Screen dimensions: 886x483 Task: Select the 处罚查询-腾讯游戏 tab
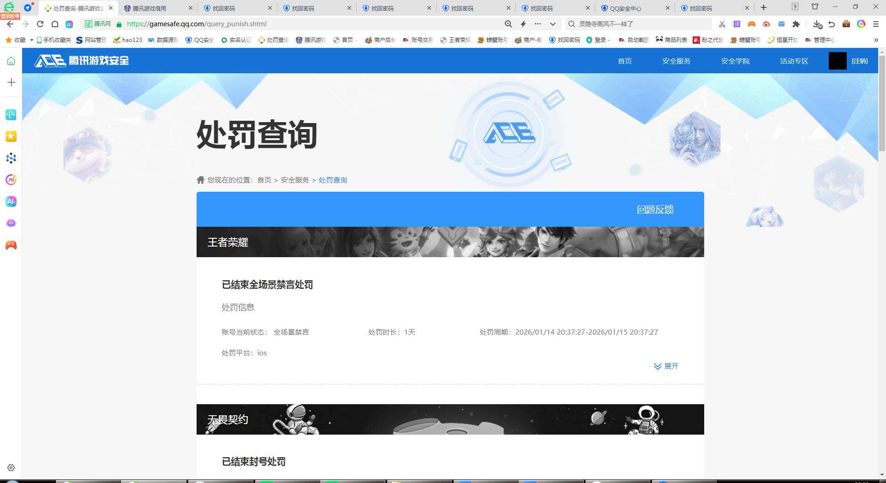[78, 8]
